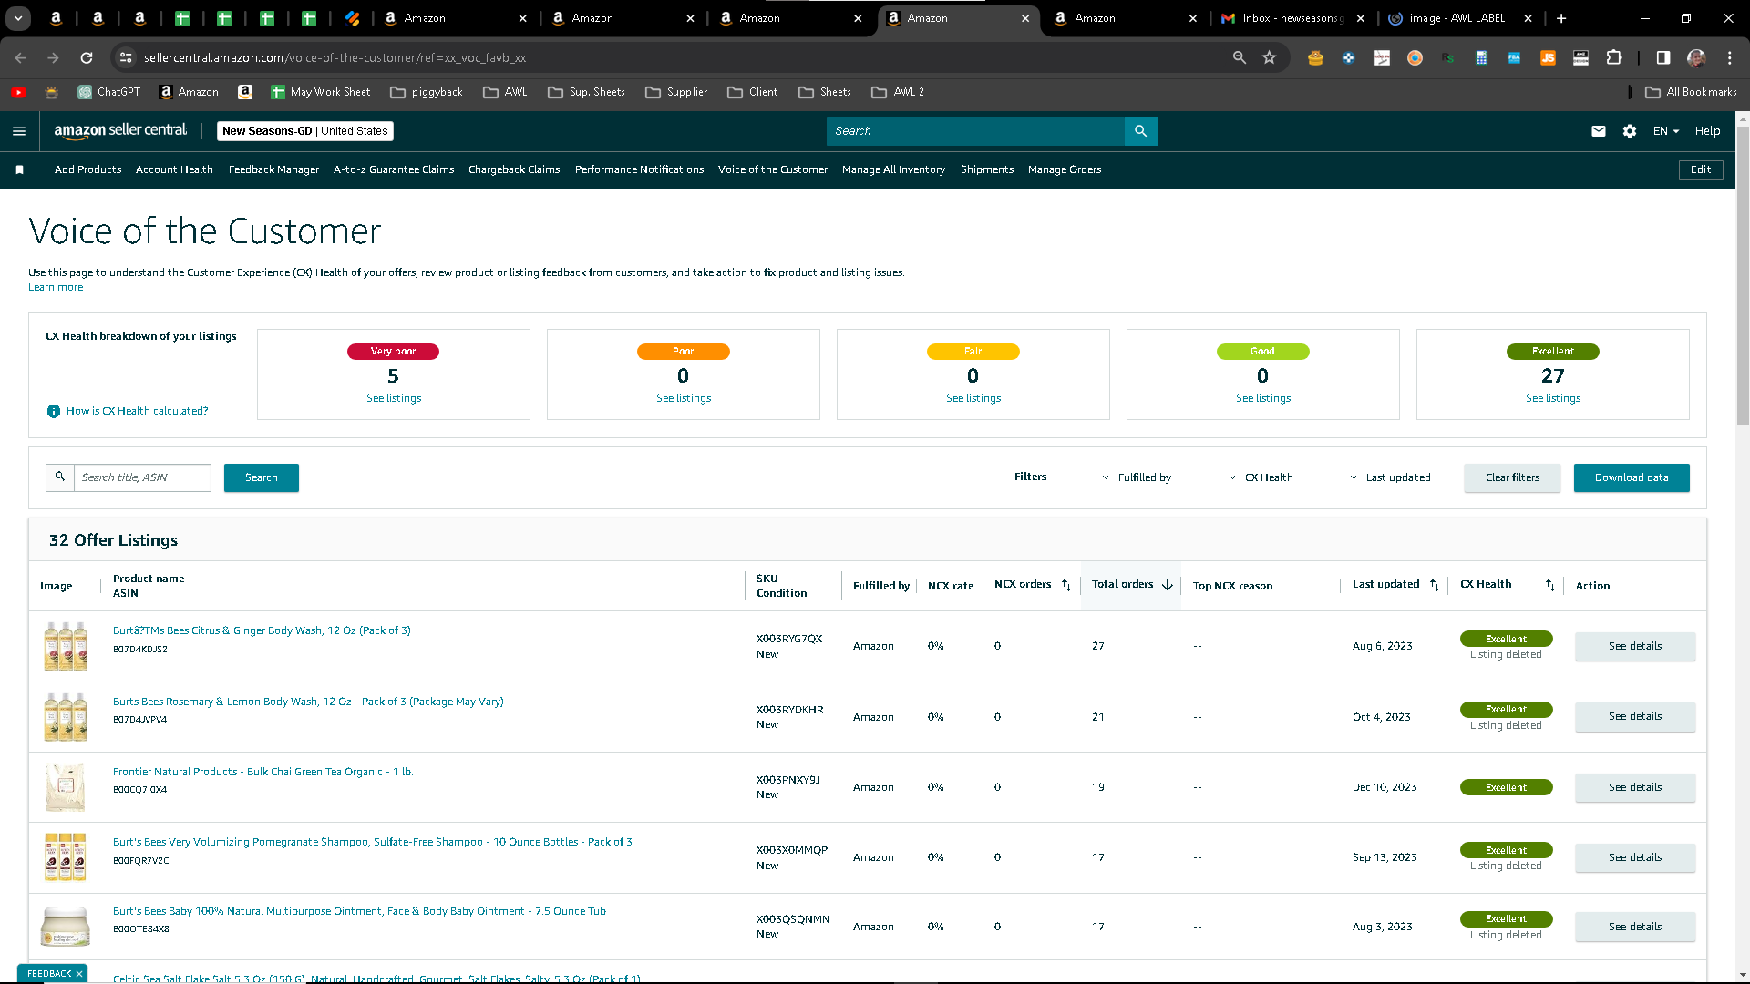Switch to the image - AWL LABEL tab

point(1458,18)
